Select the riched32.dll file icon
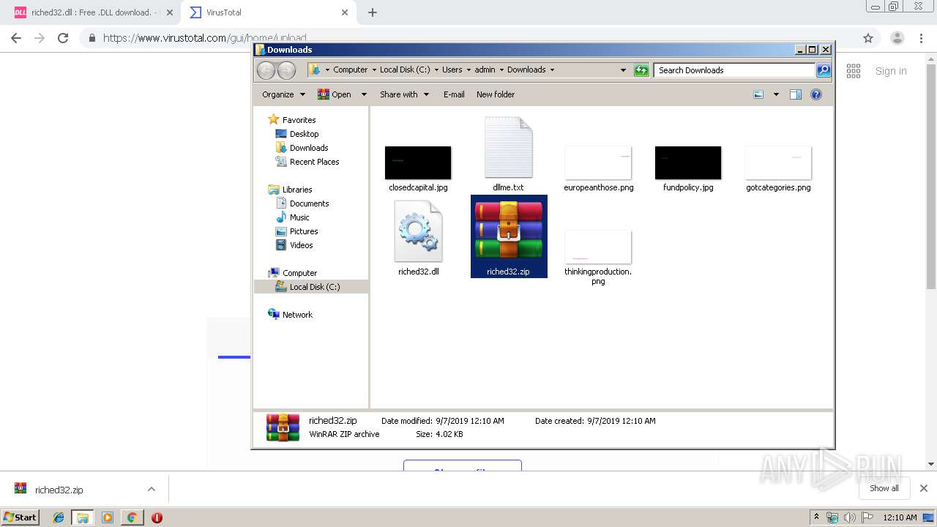 (x=419, y=231)
